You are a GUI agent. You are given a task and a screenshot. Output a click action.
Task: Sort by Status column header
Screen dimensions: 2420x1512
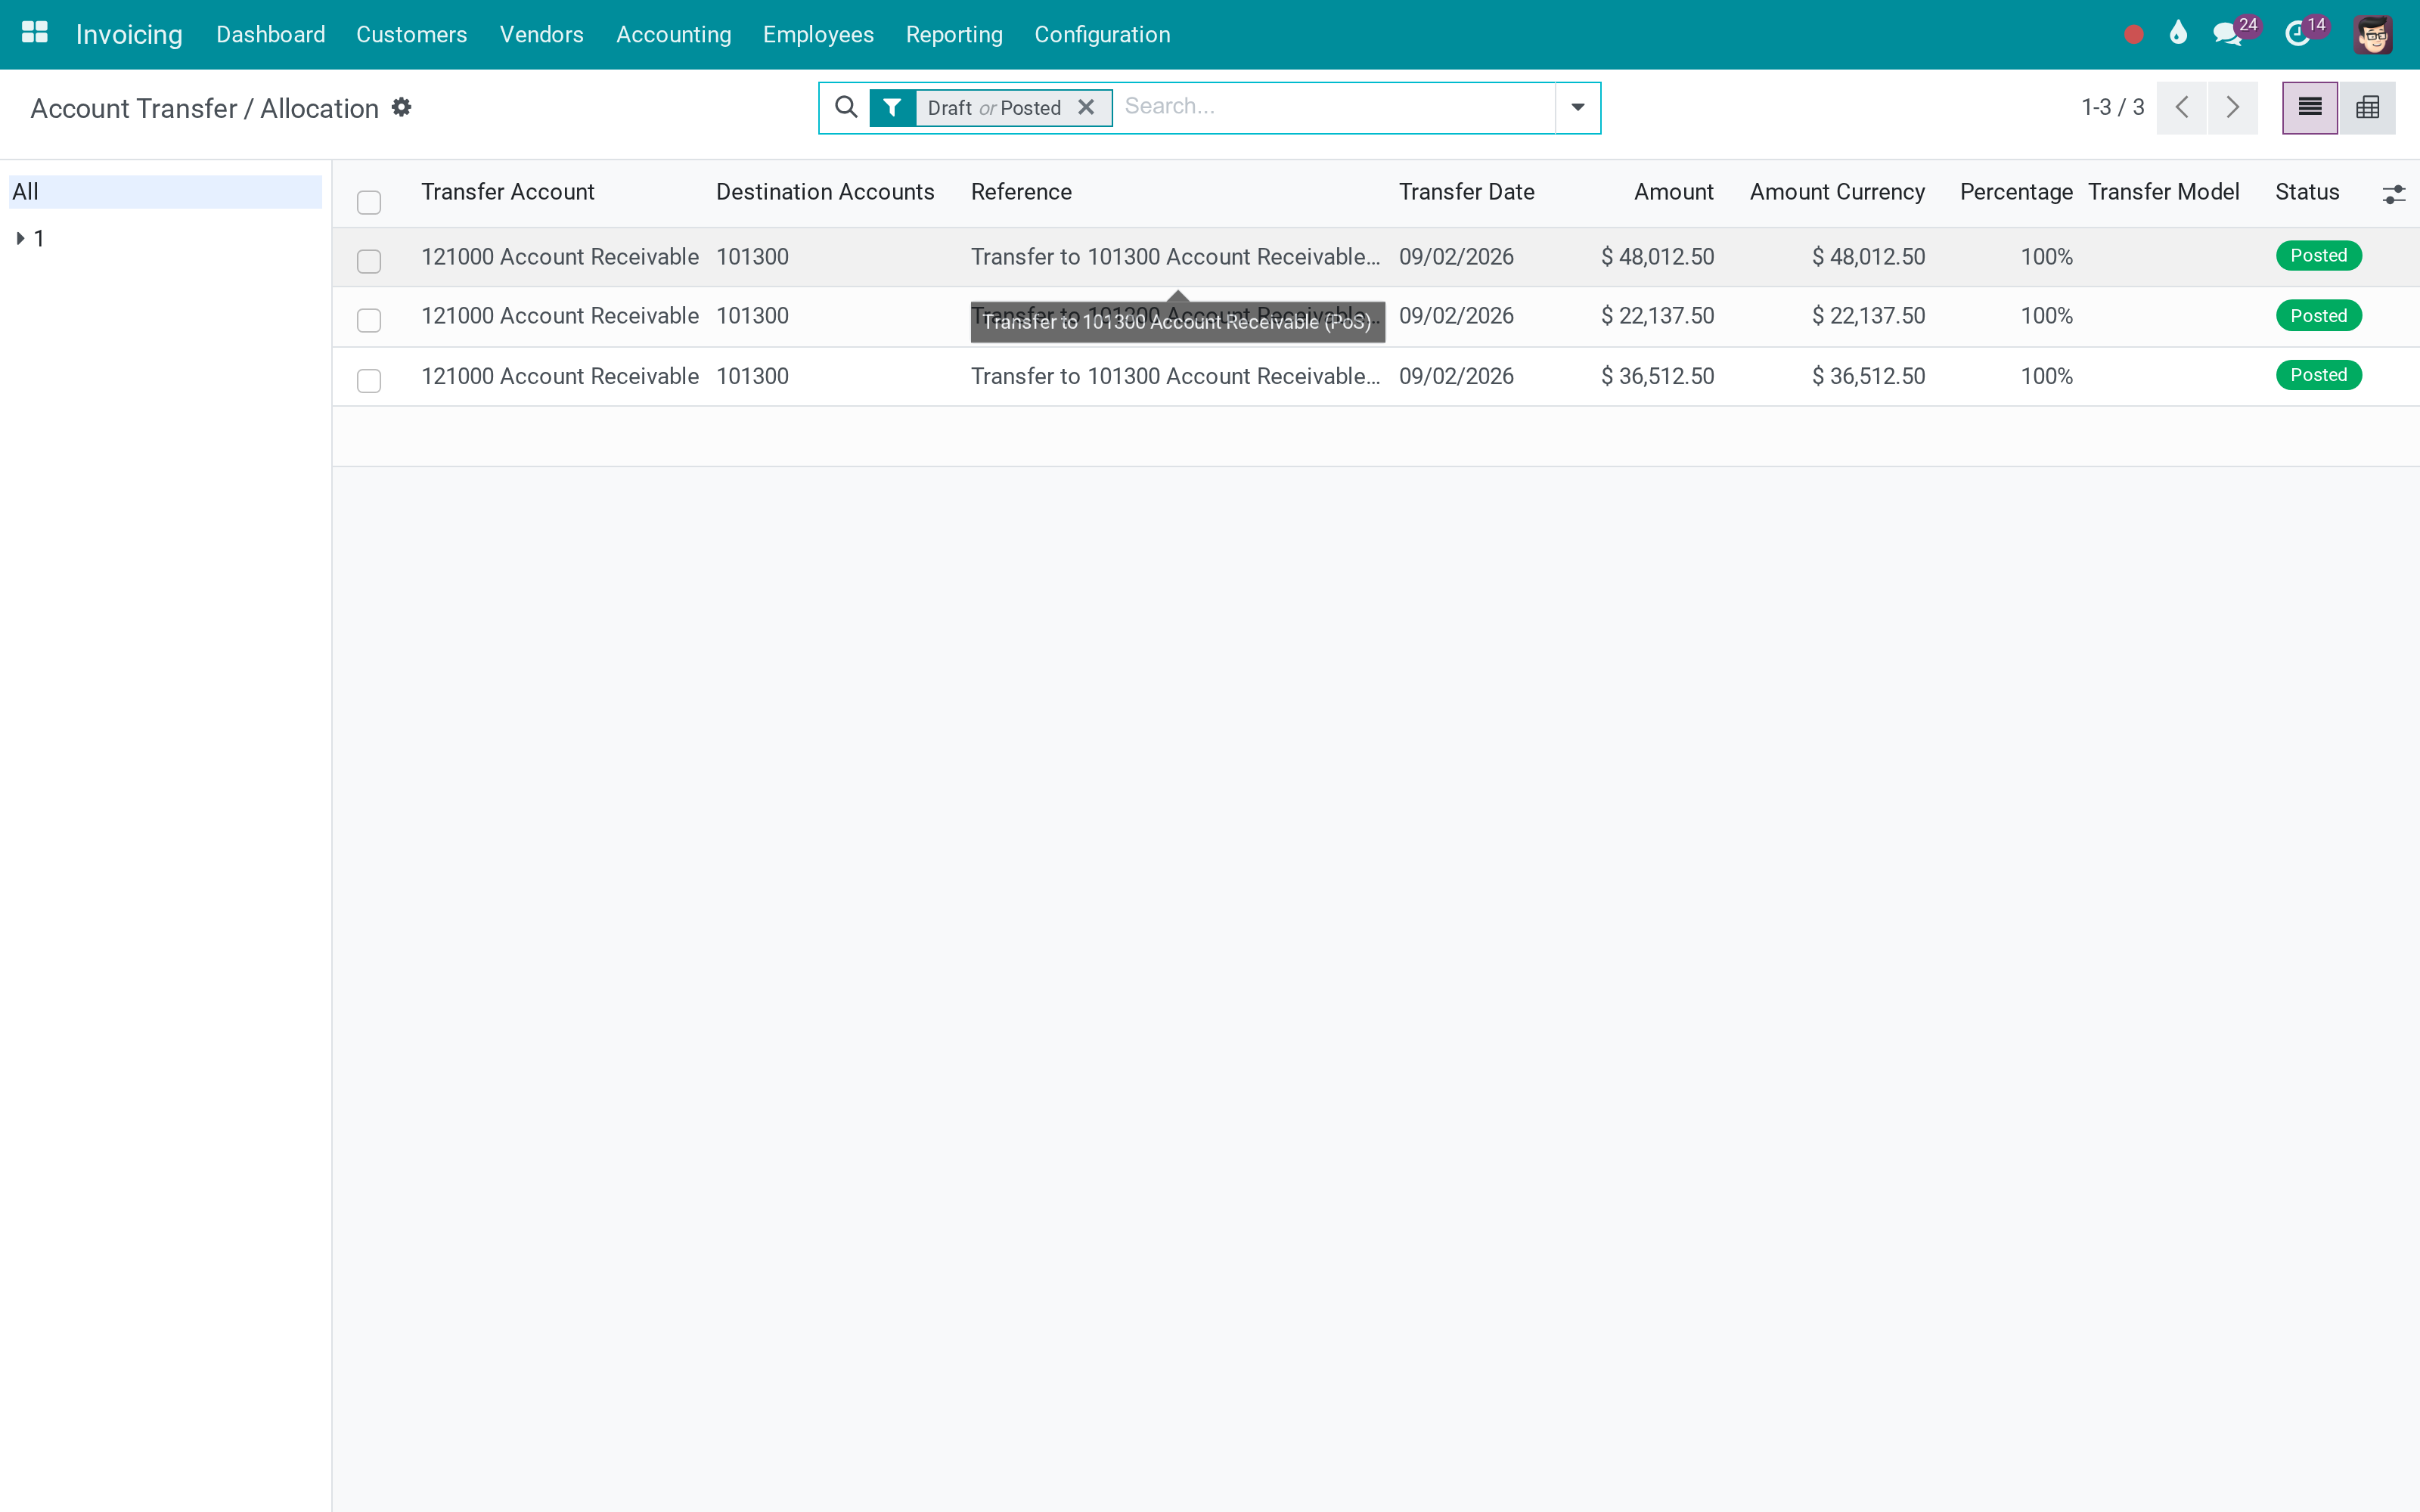(2307, 192)
